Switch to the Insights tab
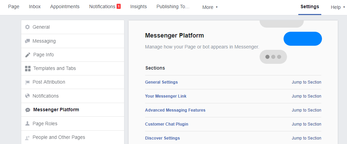 (x=139, y=6)
